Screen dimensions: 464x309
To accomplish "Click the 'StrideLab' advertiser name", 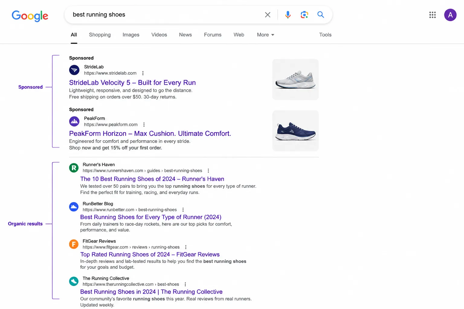I will 94,67.
